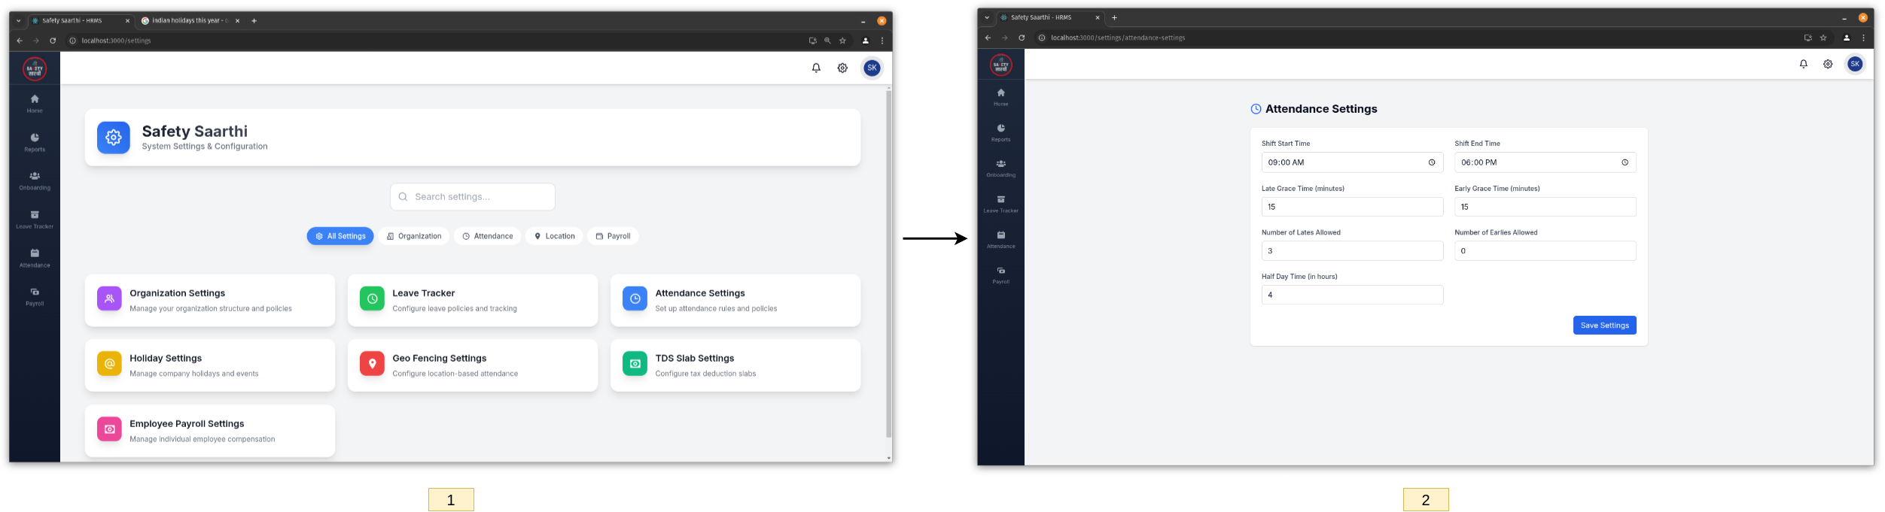Click the green Leave Tracker card icon
1885x512 pixels.
coord(372,298)
